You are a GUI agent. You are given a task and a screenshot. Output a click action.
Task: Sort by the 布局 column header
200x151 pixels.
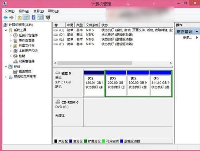click(70, 25)
